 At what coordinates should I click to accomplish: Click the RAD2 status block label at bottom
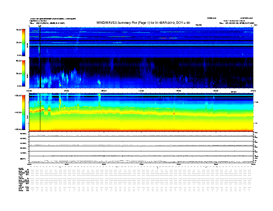point(21,169)
